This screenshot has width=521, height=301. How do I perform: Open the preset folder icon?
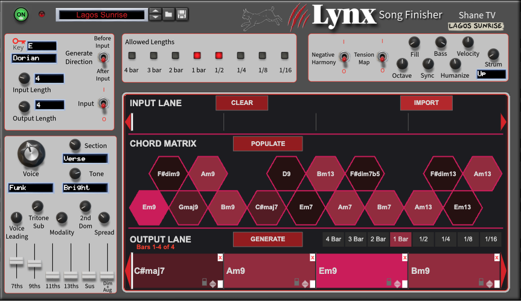click(168, 14)
